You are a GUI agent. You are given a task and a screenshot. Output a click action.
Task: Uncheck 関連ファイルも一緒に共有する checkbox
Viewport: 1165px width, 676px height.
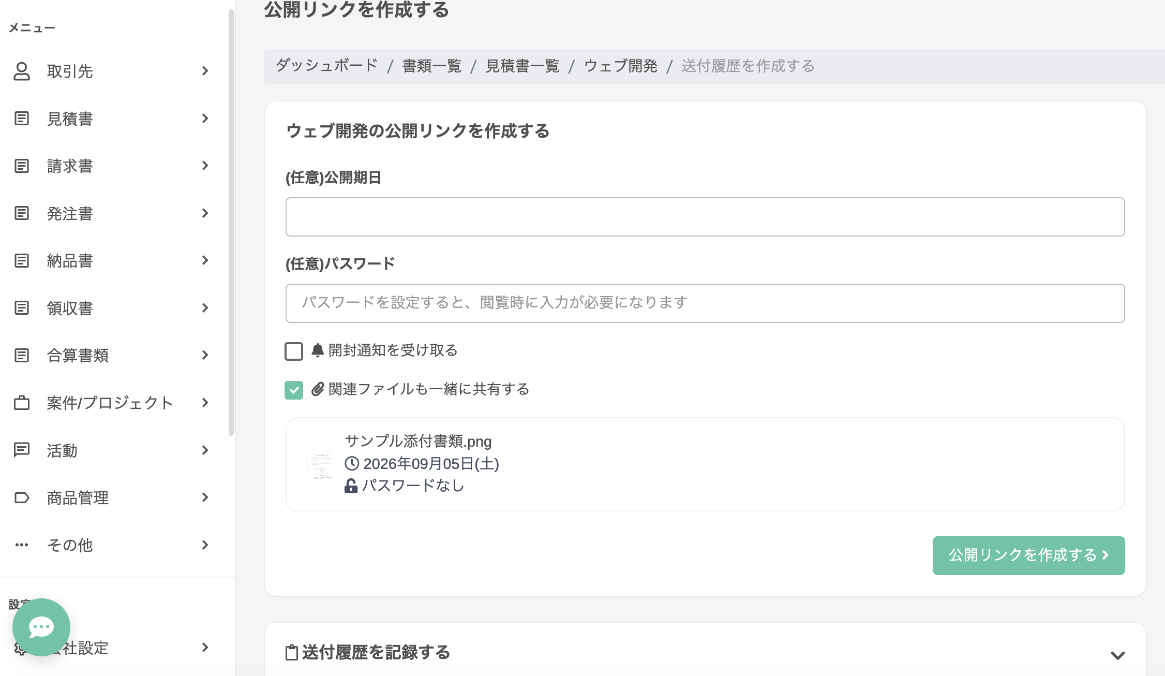pyautogui.click(x=294, y=390)
